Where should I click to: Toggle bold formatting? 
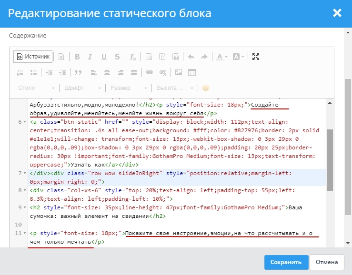click(77, 57)
